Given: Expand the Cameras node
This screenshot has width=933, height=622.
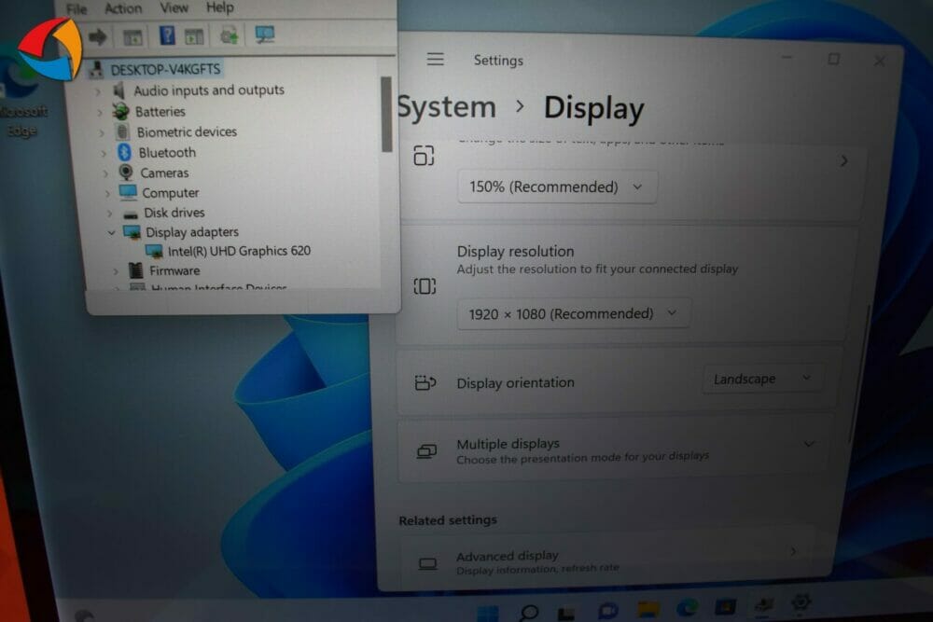Looking at the screenshot, I should (106, 174).
